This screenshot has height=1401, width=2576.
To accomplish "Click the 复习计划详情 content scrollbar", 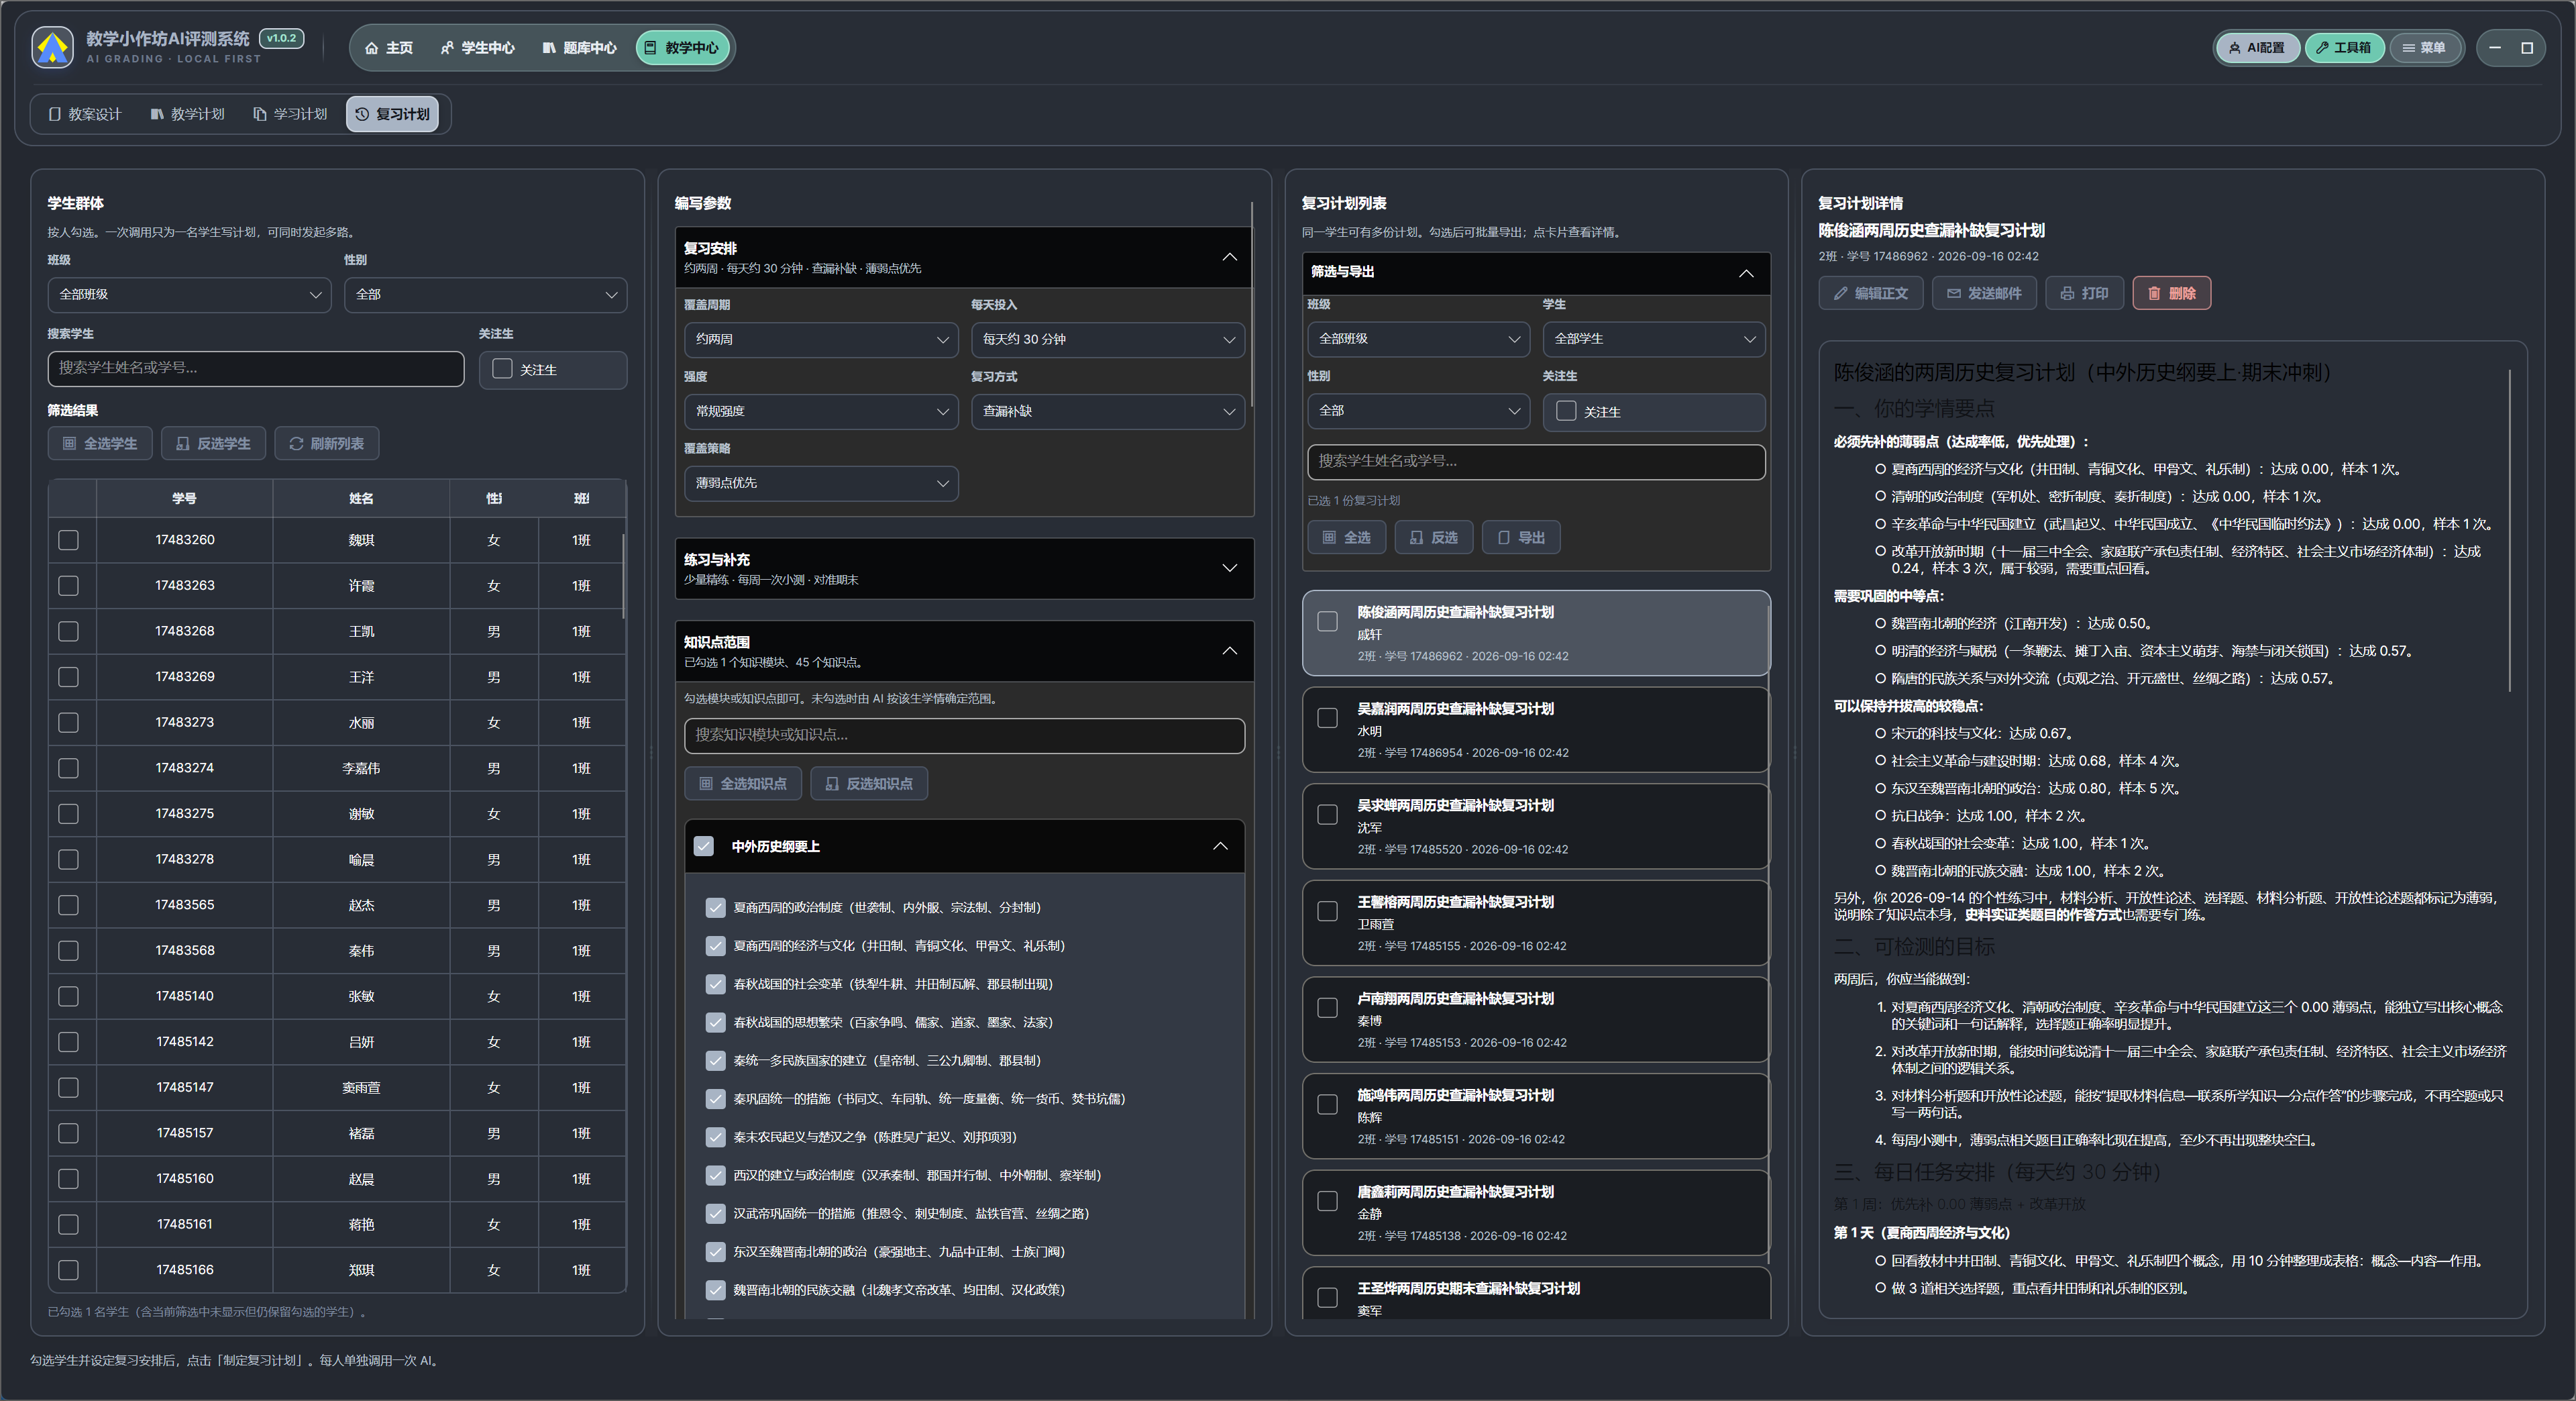I will click(x=2510, y=530).
